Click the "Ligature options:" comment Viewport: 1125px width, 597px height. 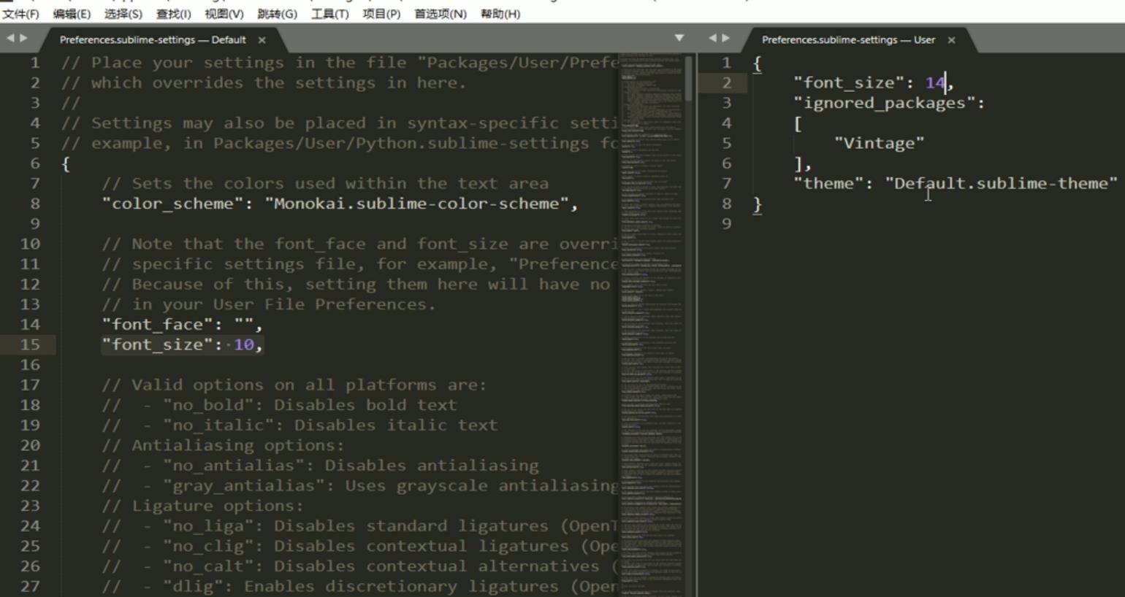point(202,506)
